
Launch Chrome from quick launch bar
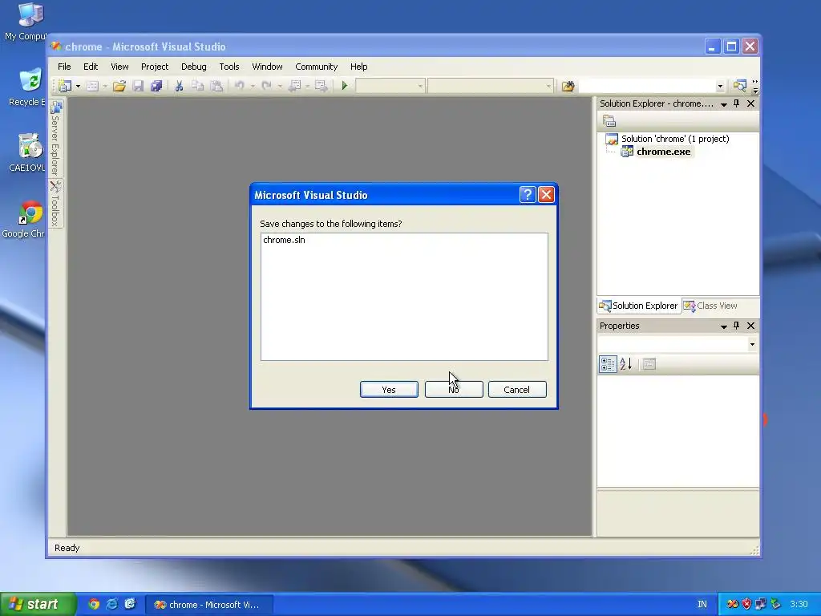pos(94,605)
